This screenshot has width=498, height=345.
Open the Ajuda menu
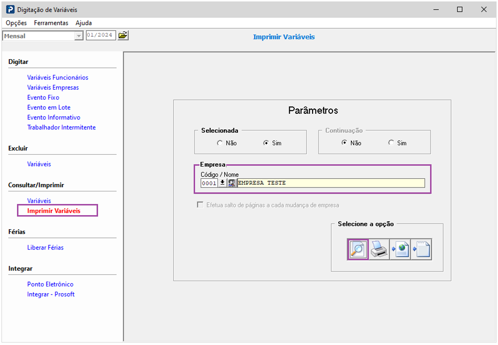[x=83, y=23]
